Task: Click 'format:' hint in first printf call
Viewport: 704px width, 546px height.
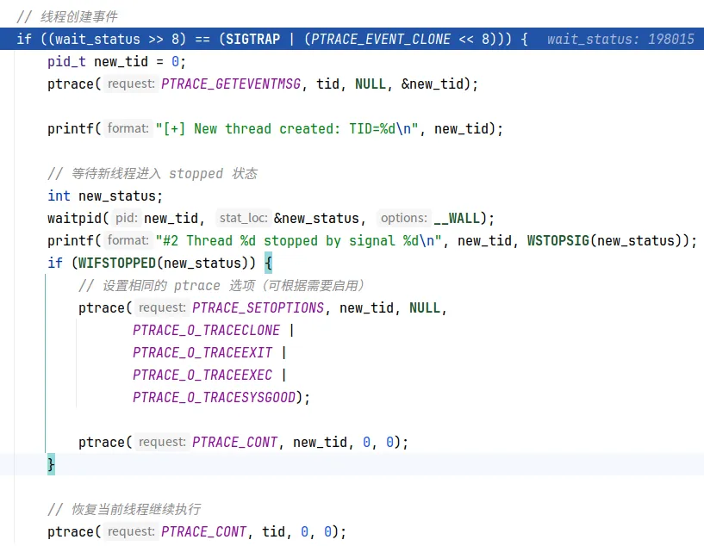Action: (x=128, y=128)
